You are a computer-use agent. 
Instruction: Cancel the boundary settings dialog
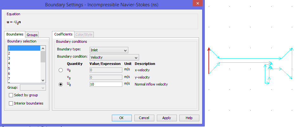pyautogui.click(x=144, y=118)
